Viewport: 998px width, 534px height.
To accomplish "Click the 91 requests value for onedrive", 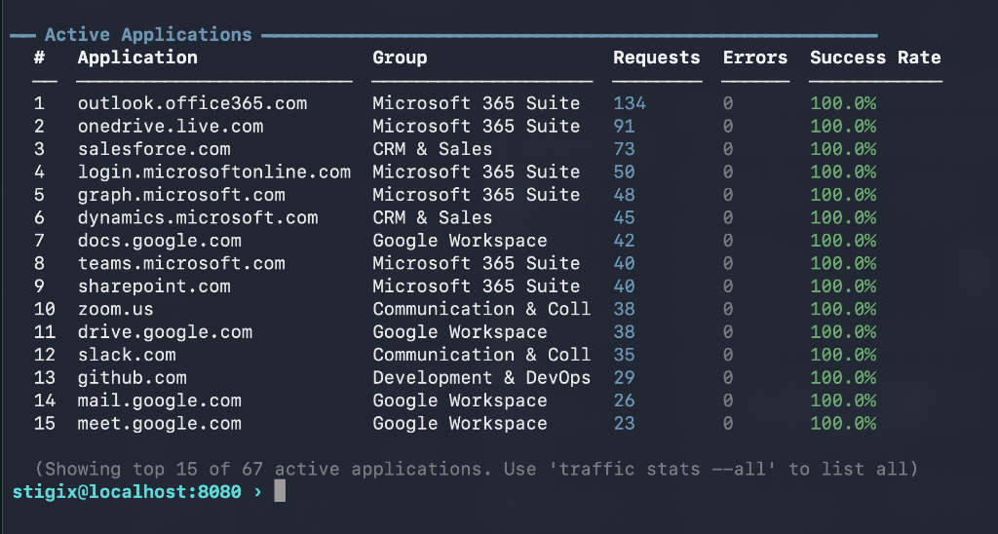I will [x=625, y=126].
